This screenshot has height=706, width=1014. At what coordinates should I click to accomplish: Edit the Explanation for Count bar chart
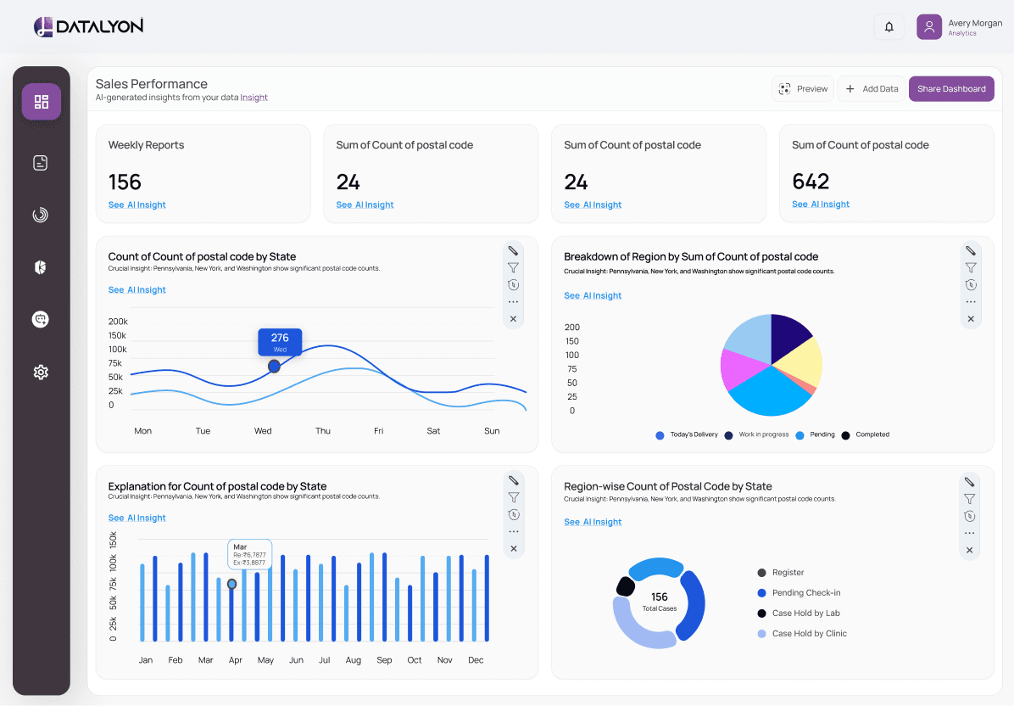[514, 480]
